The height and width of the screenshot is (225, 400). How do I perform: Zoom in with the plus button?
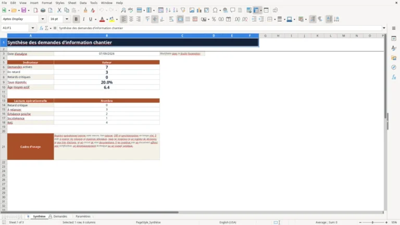(x=386, y=222)
